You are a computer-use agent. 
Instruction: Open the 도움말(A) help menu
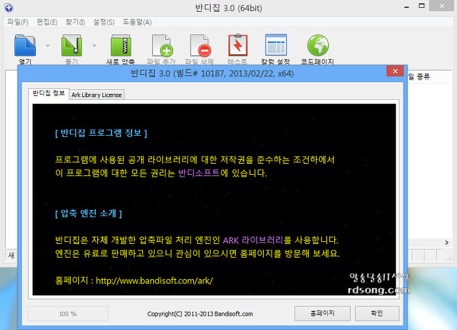click(x=137, y=22)
